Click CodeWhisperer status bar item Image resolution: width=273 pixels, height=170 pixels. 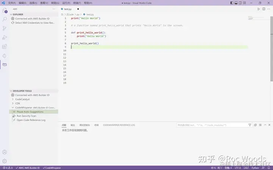tap(52, 168)
